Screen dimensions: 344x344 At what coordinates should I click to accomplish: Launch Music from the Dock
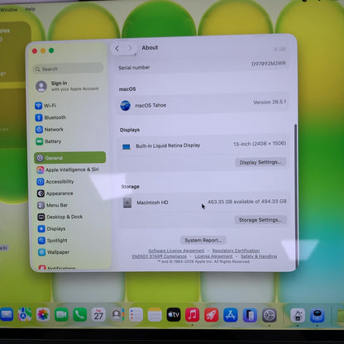tap(192, 315)
